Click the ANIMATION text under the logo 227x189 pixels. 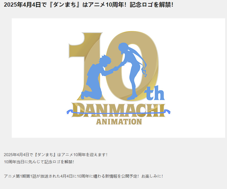tap(119, 122)
